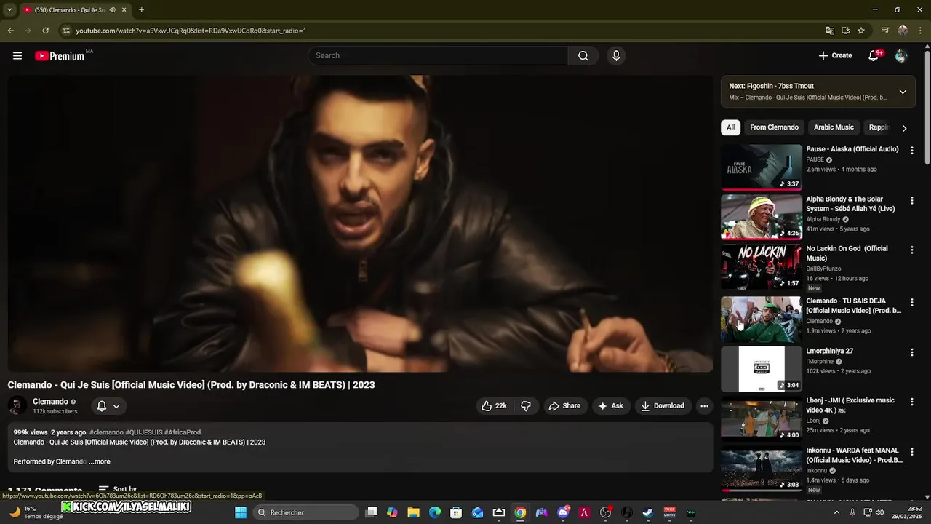Click the DrillByPfunzo channel name
This screenshot has height=524, width=931.
(x=823, y=269)
